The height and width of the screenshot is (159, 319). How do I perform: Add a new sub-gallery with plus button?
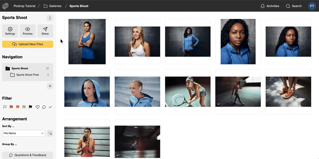click(50, 86)
